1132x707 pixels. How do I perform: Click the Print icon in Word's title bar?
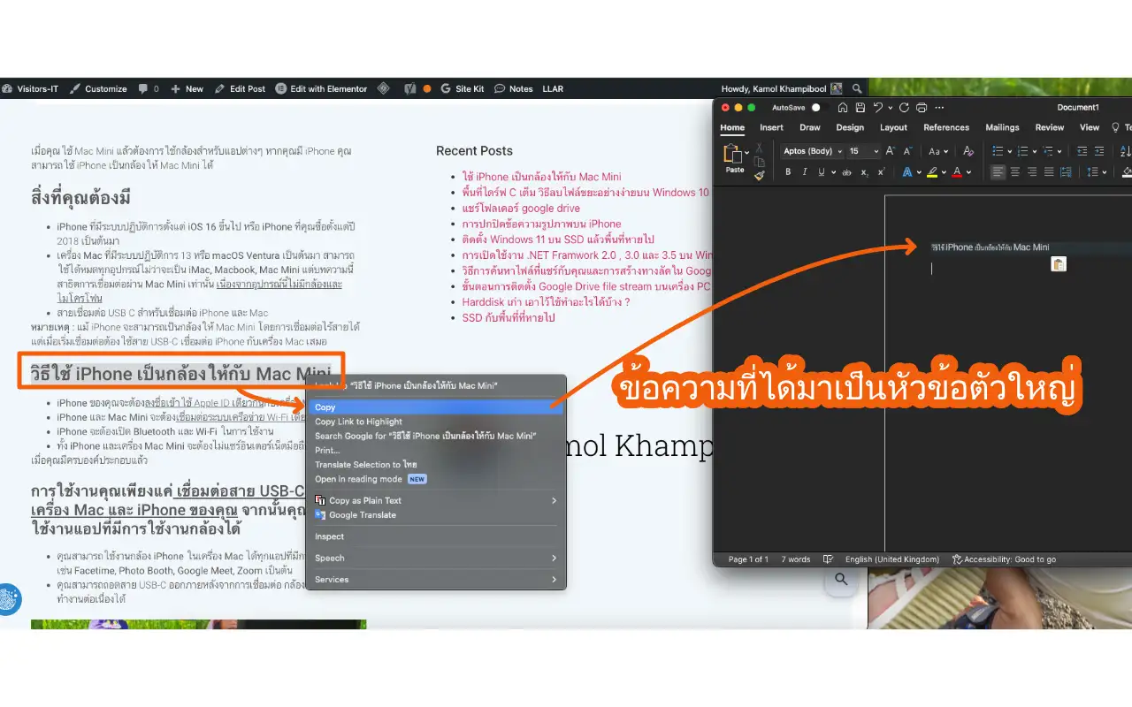click(922, 108)
